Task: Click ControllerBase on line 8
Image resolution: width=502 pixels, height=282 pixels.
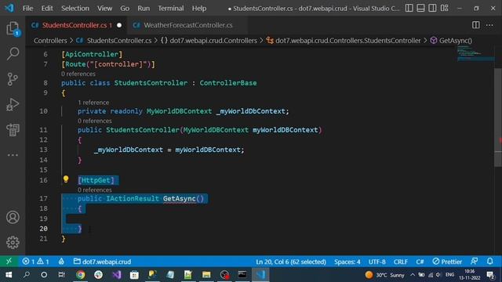Action: click(228, 83)
